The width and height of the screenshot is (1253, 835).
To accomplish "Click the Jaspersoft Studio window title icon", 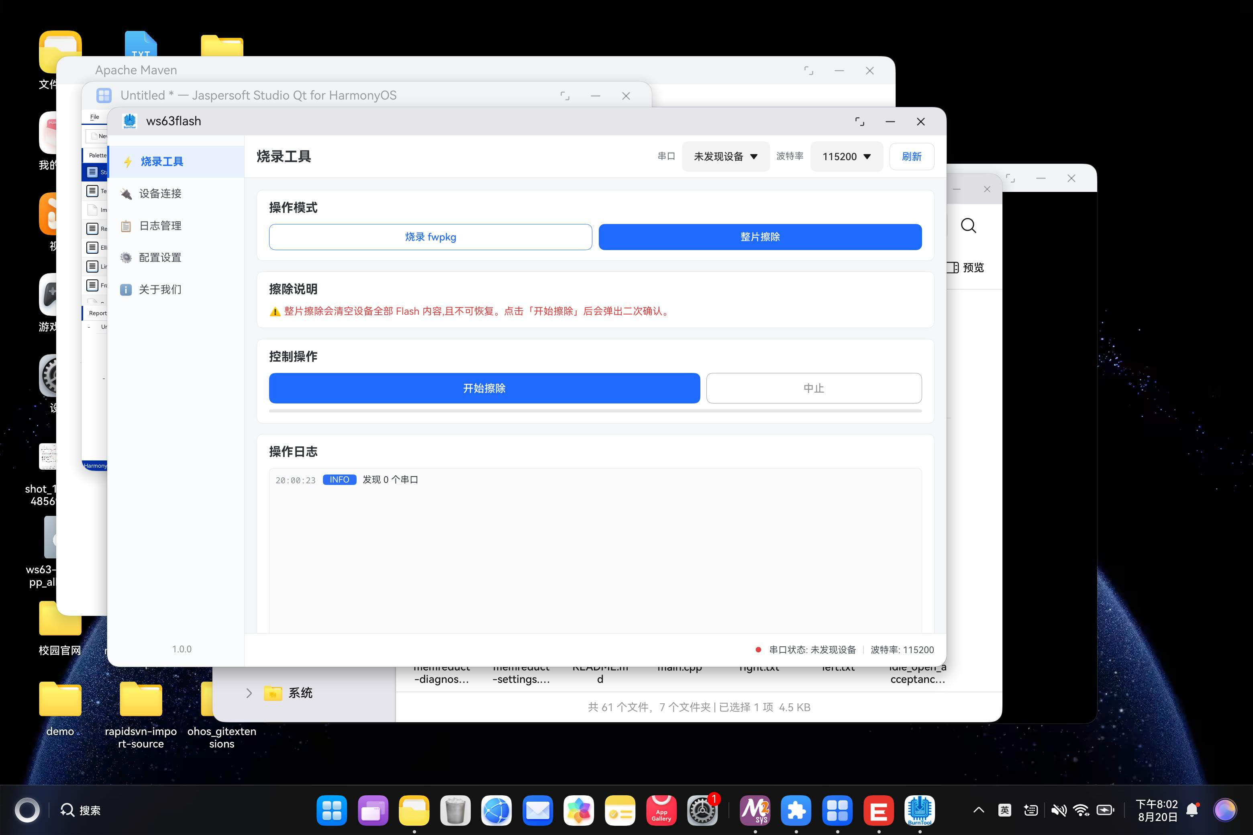I will pos(104,96).
